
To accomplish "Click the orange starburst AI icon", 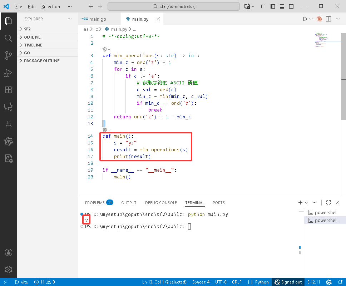I will 319,19.
